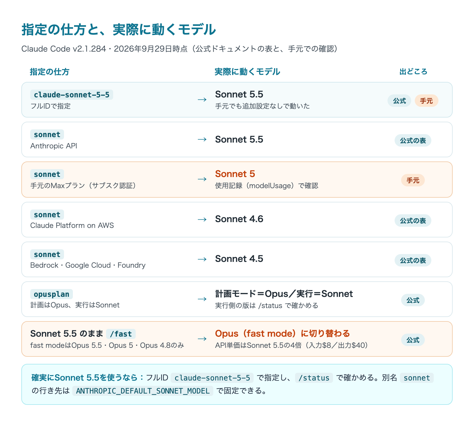Viewport: 474px width, 425px height.
Task: Click the "公式" badge in the /fast row
Action: click(x=413, y=340)
